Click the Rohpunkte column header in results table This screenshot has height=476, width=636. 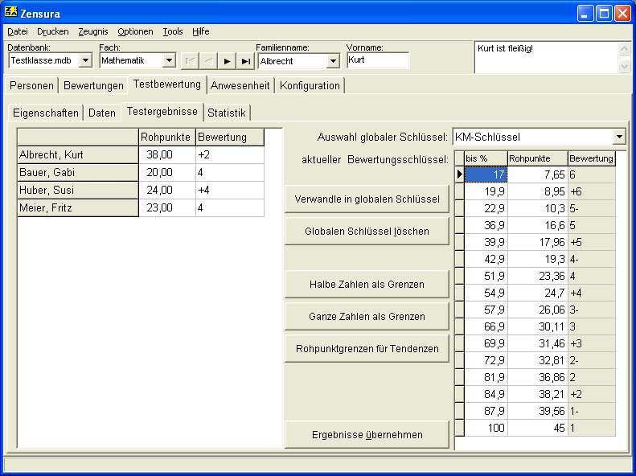(167, 137)
